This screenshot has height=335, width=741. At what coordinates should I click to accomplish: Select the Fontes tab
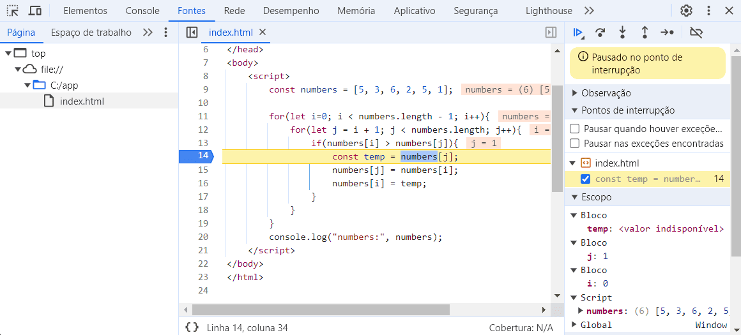192,11
